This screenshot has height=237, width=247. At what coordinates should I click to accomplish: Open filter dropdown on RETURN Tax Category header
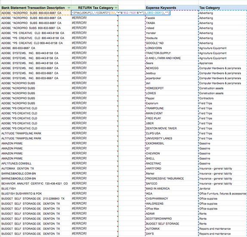coord(116,8)
